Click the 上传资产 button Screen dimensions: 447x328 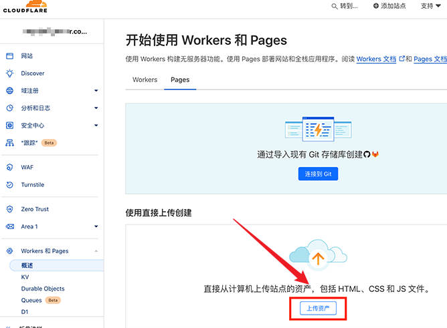click(318, 309)
